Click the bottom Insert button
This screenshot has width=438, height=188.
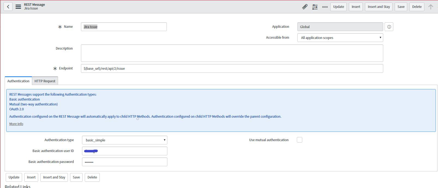31,177
